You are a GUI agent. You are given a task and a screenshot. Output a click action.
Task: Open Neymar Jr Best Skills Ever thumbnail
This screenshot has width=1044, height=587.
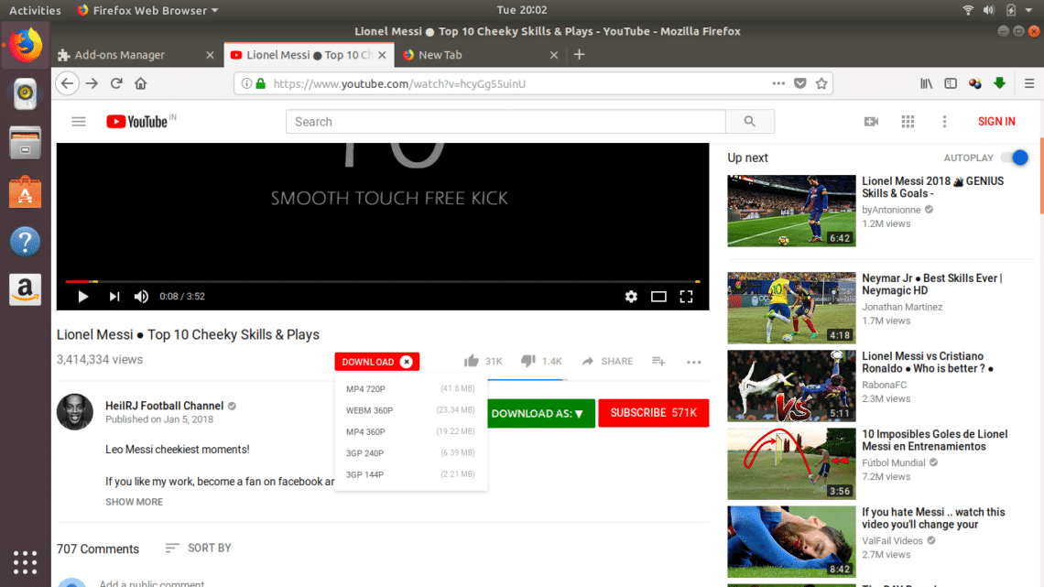[x=791, y=308]
